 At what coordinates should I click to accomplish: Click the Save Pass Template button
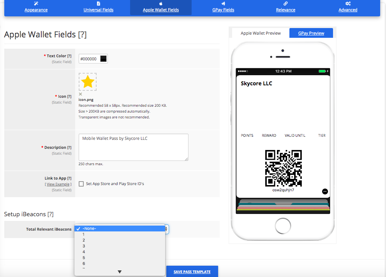tap(192, 272)
